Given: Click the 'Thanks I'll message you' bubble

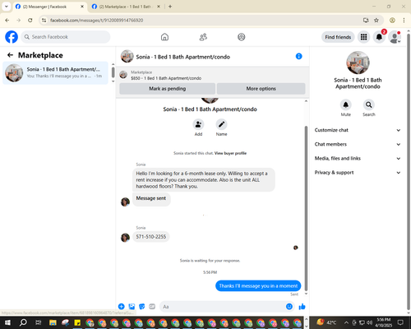Looking at the screenshot, I should (258, 286).
